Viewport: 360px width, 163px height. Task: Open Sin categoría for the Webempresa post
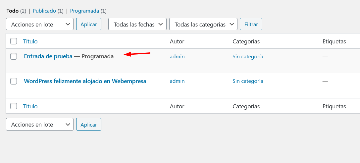[248, 81]
